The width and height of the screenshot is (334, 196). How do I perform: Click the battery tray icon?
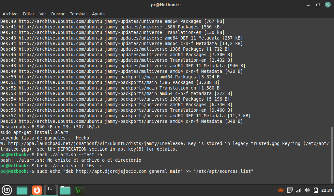click(316, 190)
